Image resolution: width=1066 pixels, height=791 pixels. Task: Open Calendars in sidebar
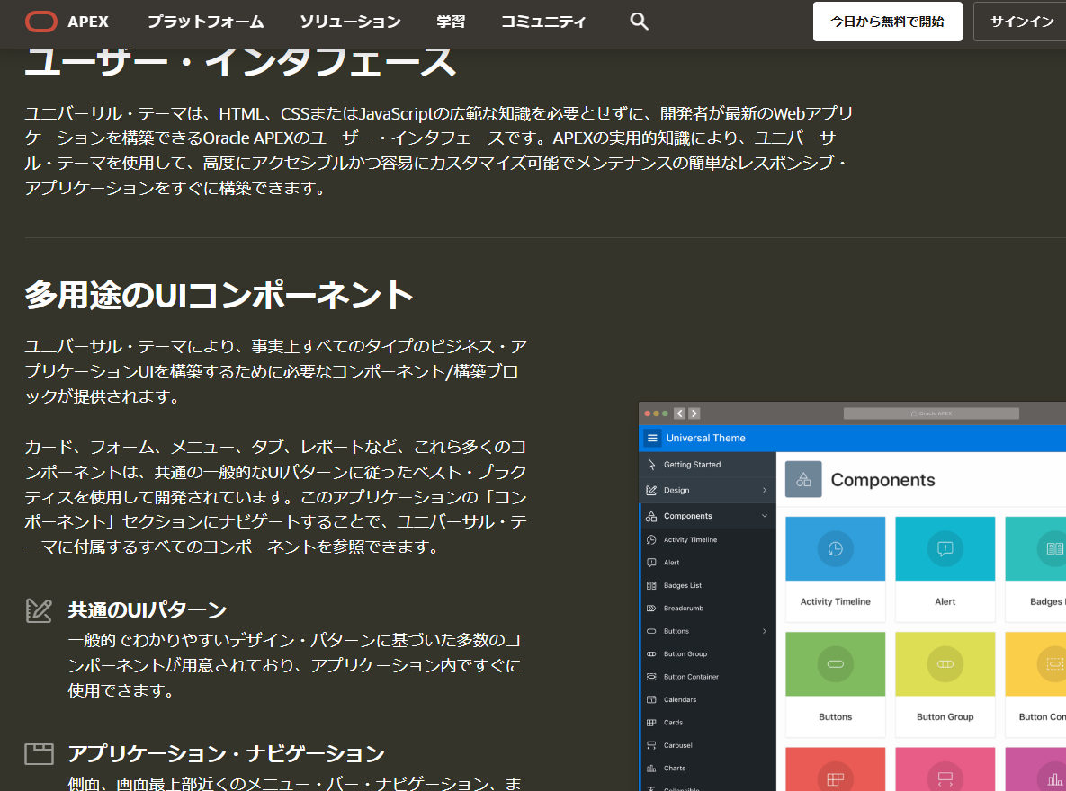click(x=707, y=700)
